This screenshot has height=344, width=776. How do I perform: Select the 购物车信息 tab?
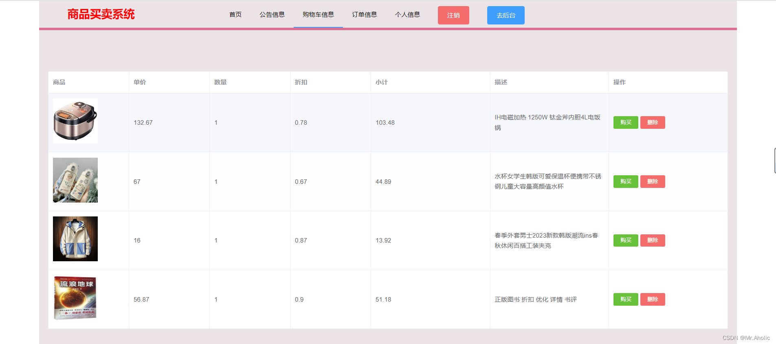click(318, 15)
